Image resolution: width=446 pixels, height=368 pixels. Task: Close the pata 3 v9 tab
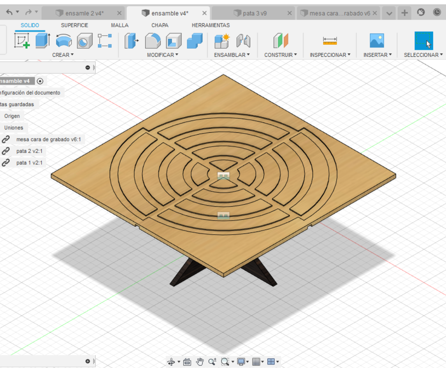pos(289,13)
